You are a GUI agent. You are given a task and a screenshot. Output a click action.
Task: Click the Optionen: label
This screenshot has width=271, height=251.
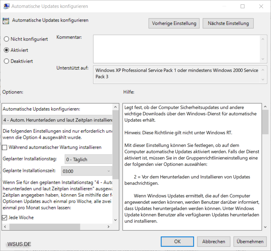click(13, 92)
